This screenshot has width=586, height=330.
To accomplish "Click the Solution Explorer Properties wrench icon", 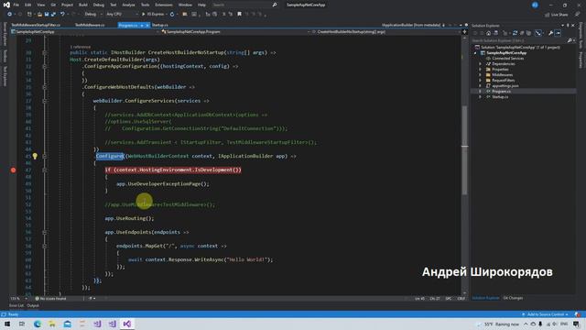I will [550, 33].
